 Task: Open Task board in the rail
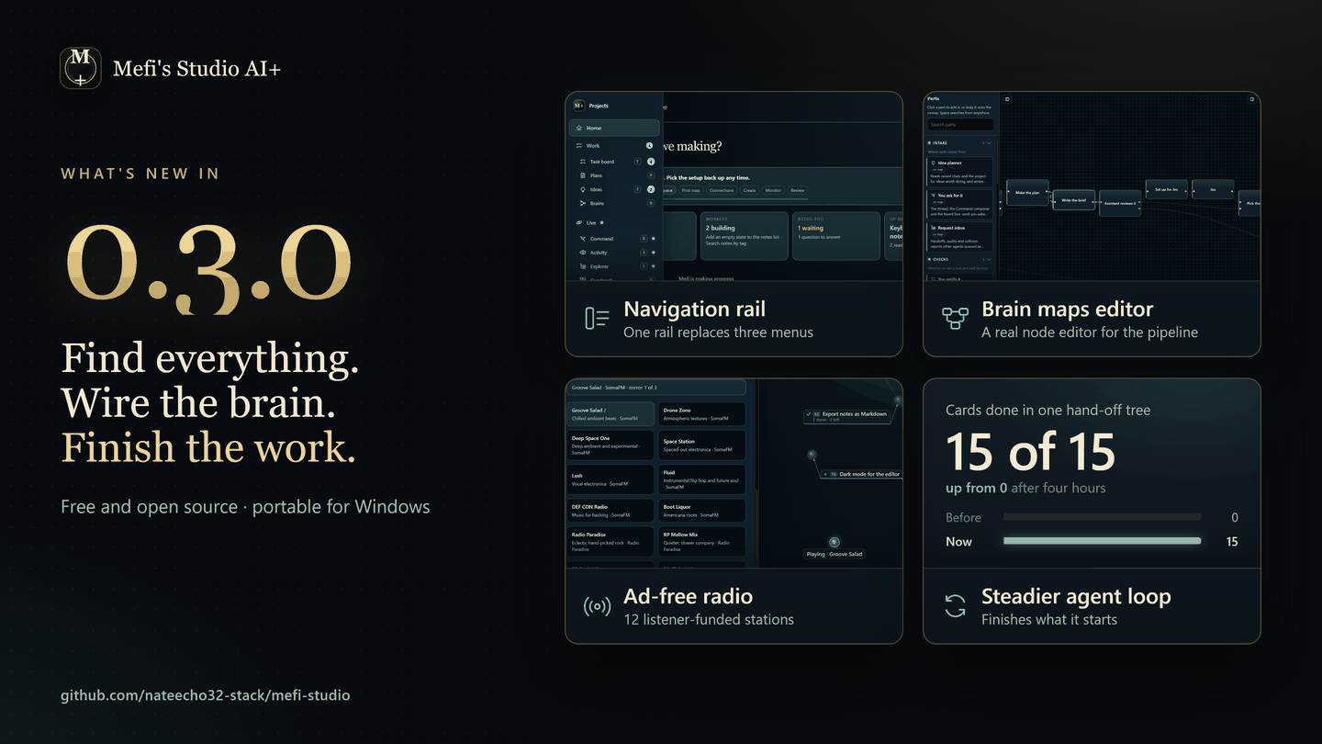pyautogui.click(x=615, y=162)
